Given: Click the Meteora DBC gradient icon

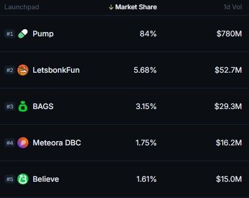Looking at the screenshot, I should 23,143.
